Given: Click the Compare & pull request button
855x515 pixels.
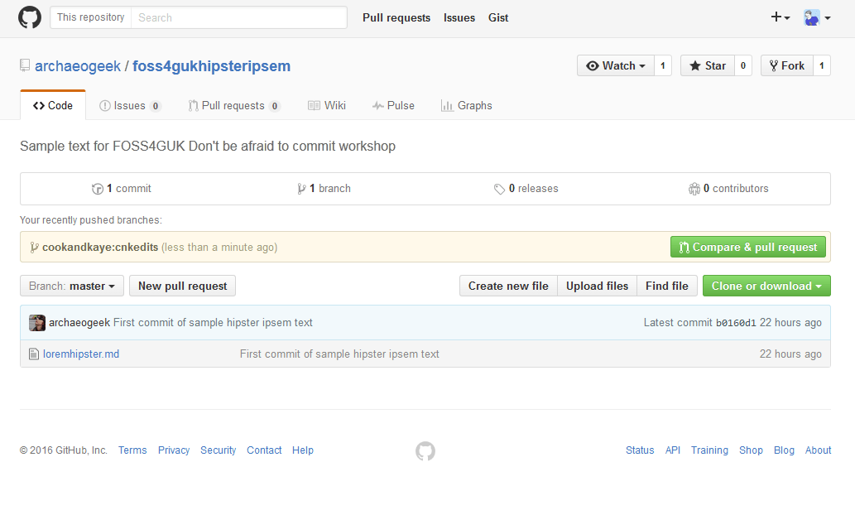Looking at the screenshot, I should (747, 246).
